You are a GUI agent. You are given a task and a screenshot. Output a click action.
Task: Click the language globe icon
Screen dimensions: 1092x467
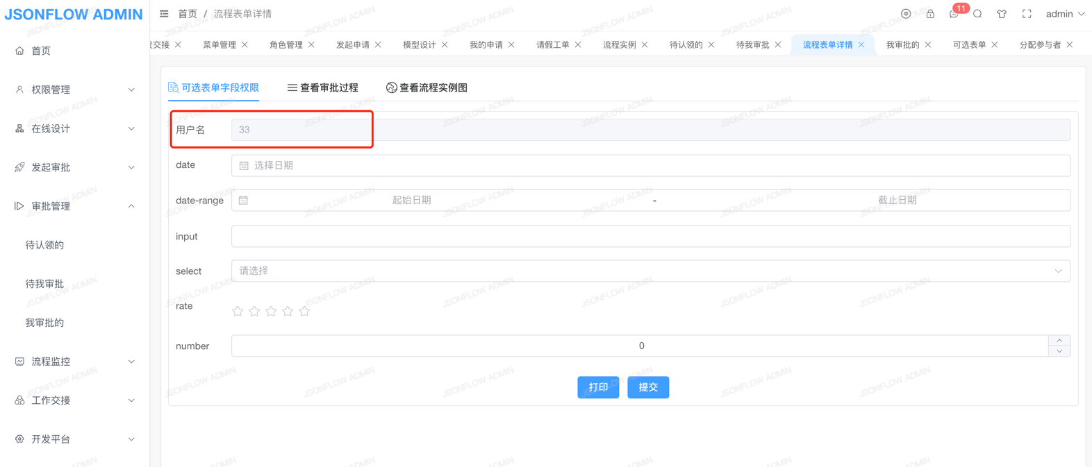pyautogui.click(x=906, y=14)
